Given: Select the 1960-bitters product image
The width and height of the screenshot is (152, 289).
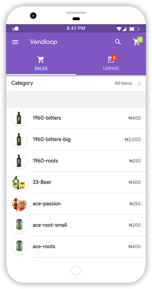Looking at the screenshot, I should coord(19,118).
